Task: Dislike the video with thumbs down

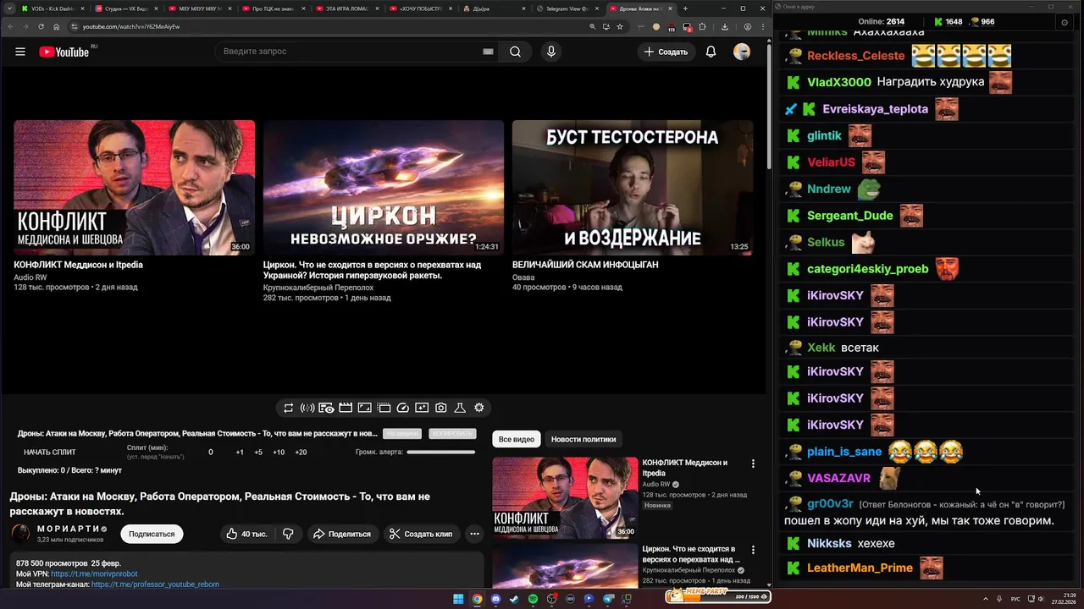Action: (288, 534)
